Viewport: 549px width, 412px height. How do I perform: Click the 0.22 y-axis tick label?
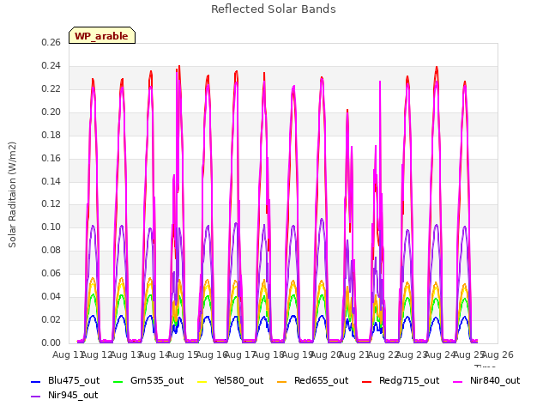(51, 88)
